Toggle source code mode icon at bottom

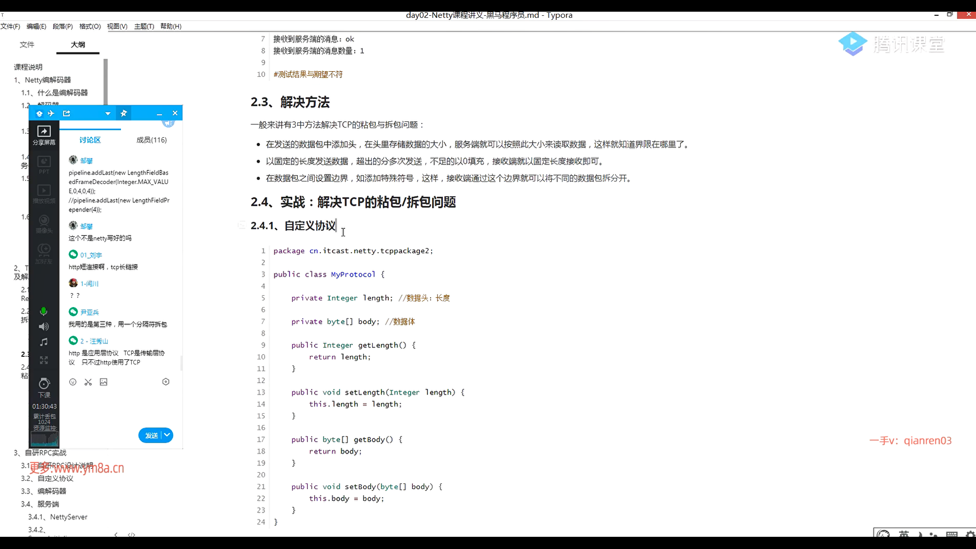[132, 534]
